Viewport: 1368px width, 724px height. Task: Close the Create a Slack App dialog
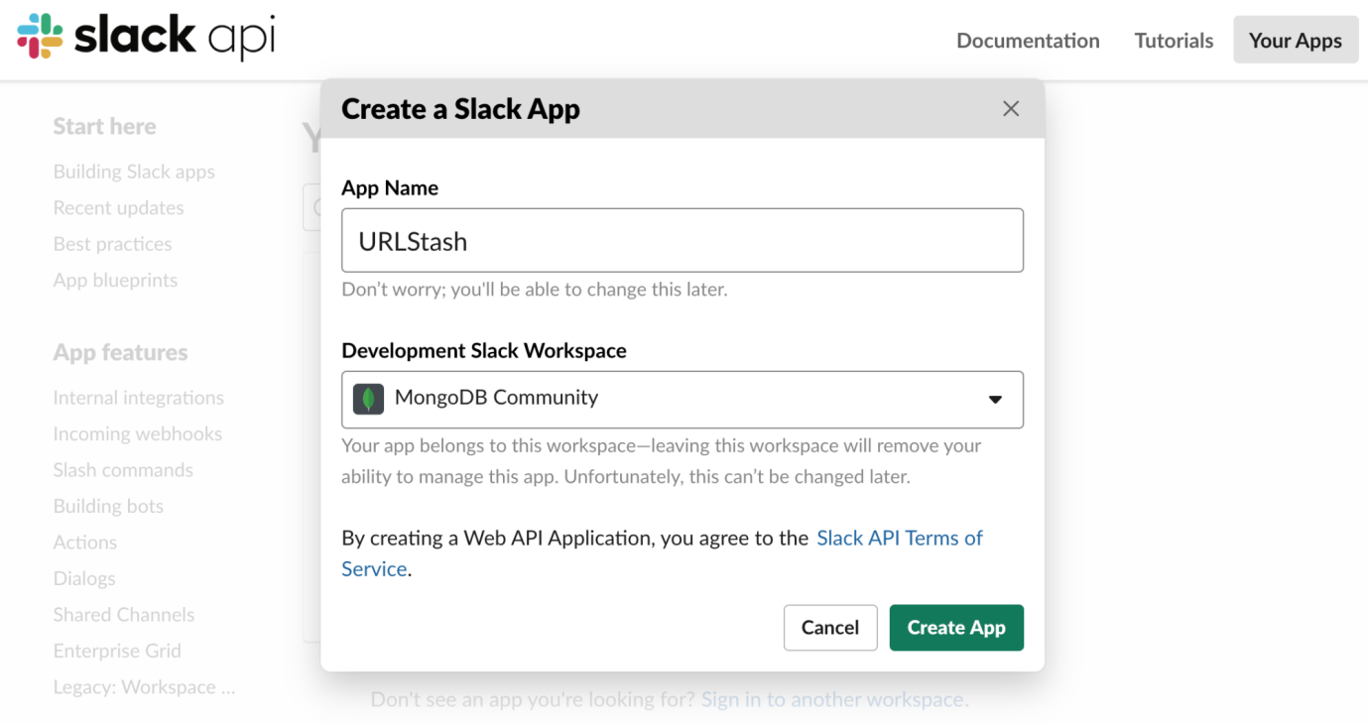1010,108
